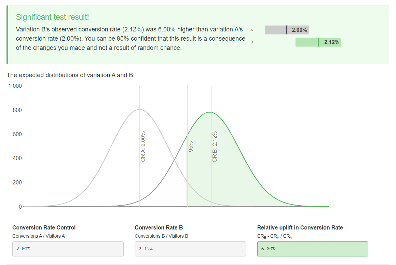Click the 'A' label beside the gray bar

[x=252, y=30]
